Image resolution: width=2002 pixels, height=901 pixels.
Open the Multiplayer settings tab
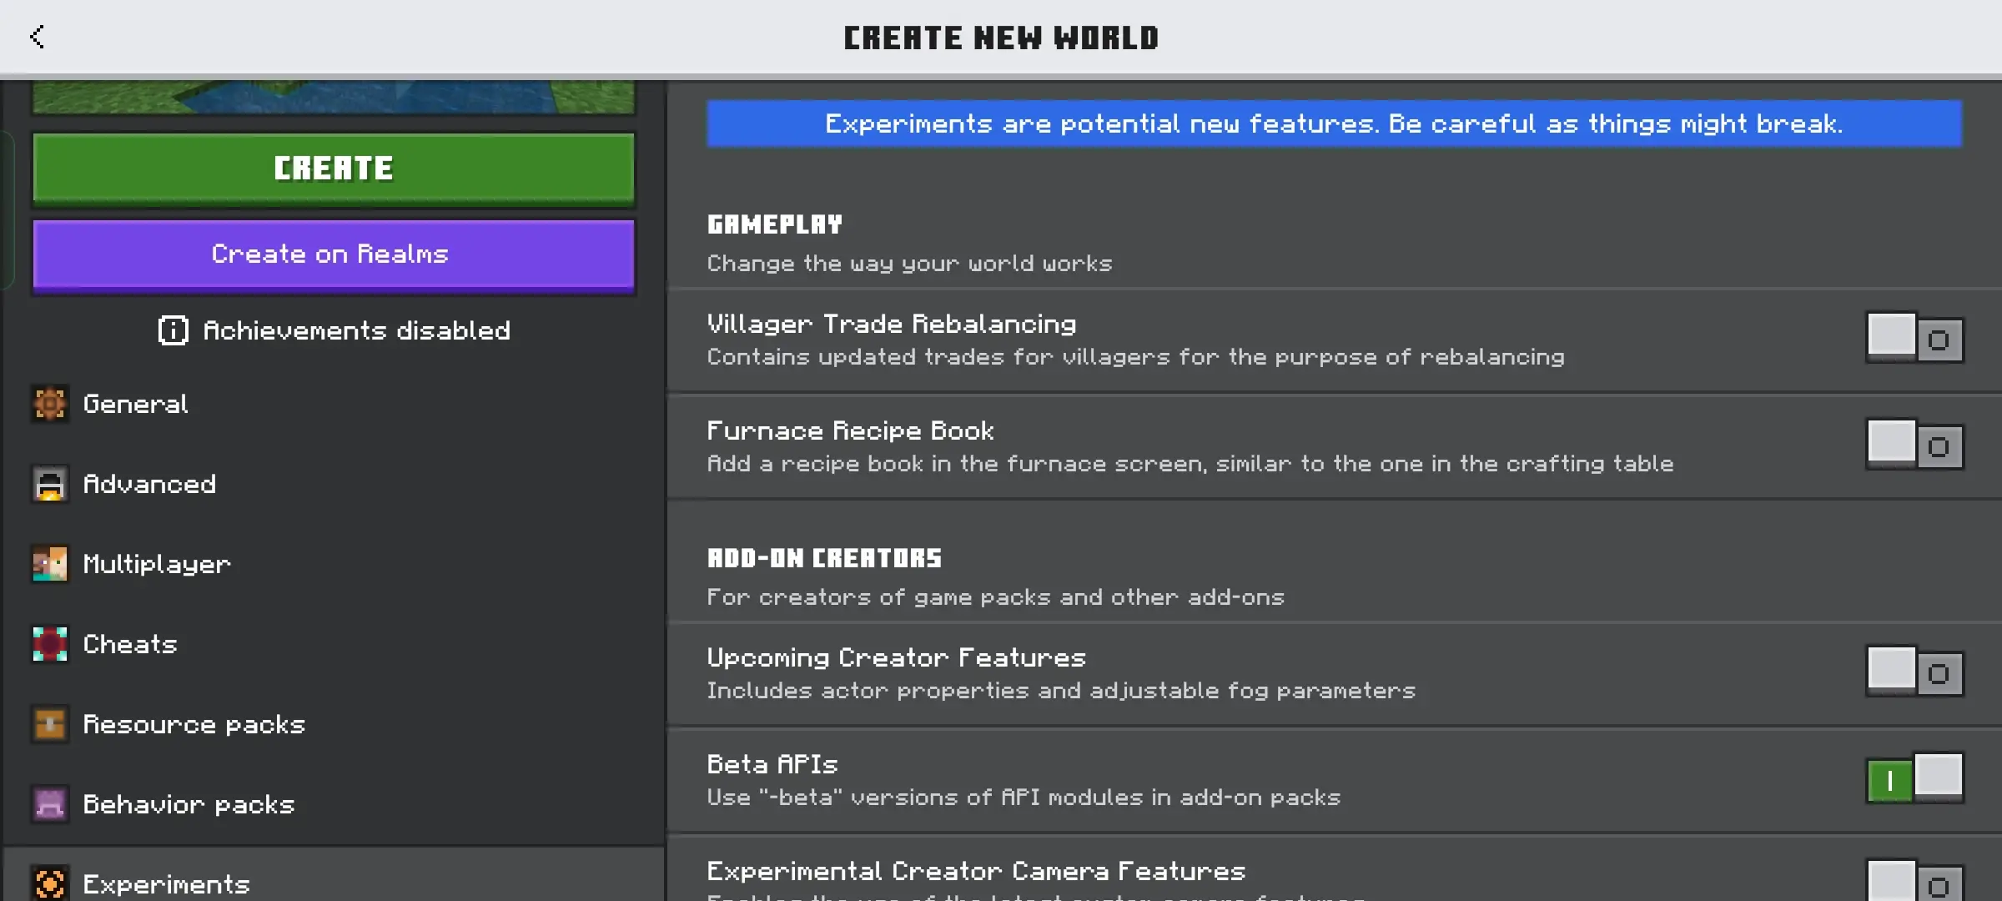click(157, 564)
